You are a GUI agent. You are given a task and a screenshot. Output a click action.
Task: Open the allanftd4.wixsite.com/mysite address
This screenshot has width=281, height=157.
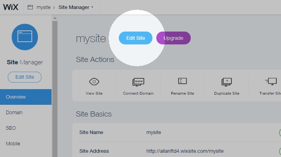coord(185,151)
